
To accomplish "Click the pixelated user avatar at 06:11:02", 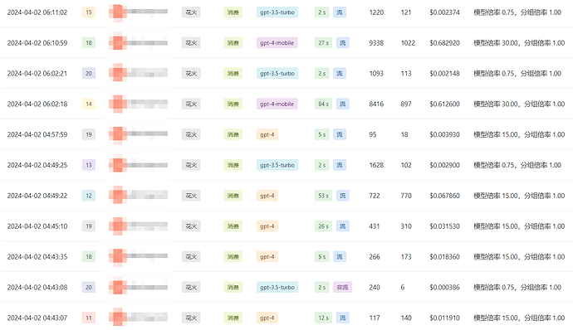I will click(x=118, y=12).
